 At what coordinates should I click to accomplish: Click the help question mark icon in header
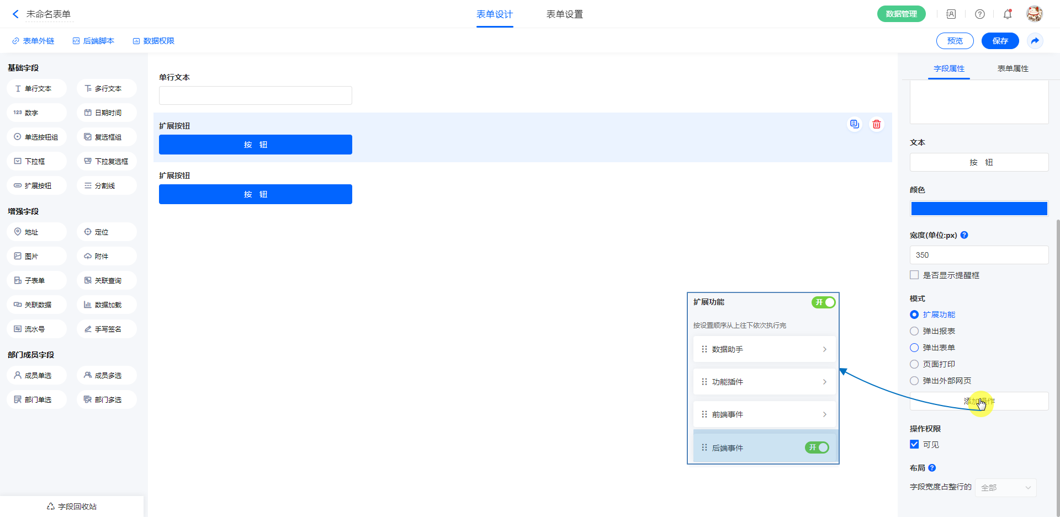click(979, 14)
